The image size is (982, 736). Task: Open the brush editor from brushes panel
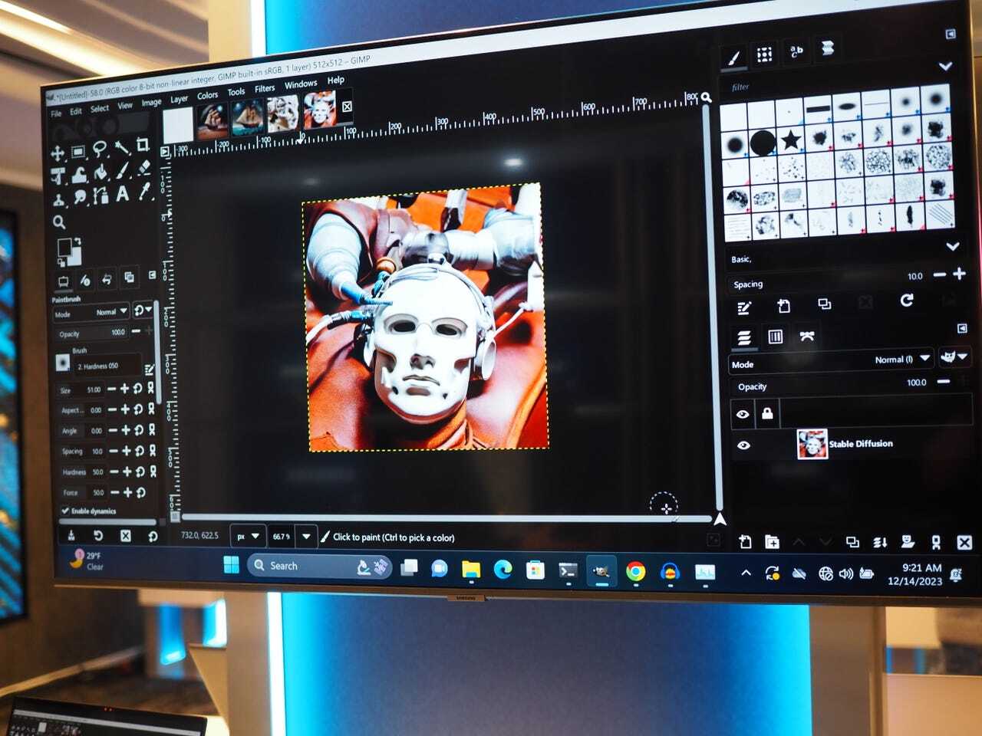tap(743, 308)
